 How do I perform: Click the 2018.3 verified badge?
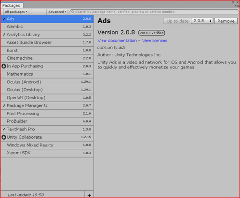click(151, 33)
